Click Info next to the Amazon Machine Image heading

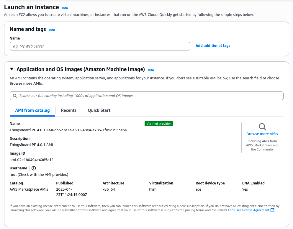click(x=151, y=70)
